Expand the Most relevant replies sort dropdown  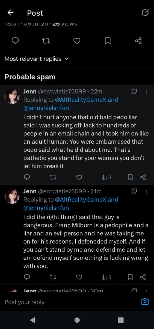click(37, 59)
